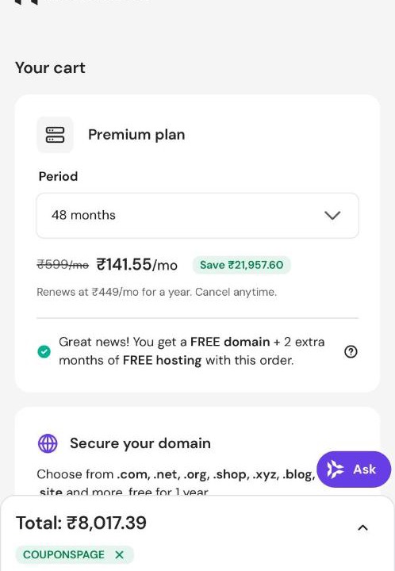Open the 48 months period dropdown
Viewport: 395px width, 571px height.
(197, 216)
